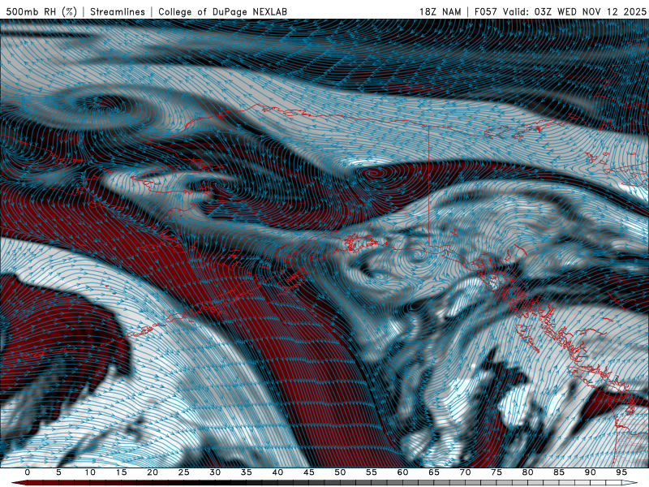Click the colorbar label "80"
The image size is (649, 487).
[527, 472]
